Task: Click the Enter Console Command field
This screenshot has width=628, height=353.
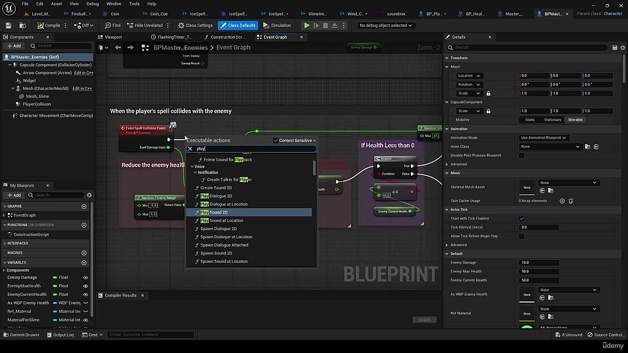Action: pyautogui.click(x=151, y=334)
